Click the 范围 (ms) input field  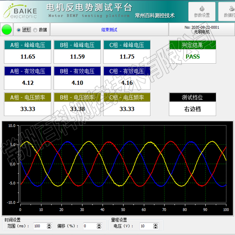[39, 226]
